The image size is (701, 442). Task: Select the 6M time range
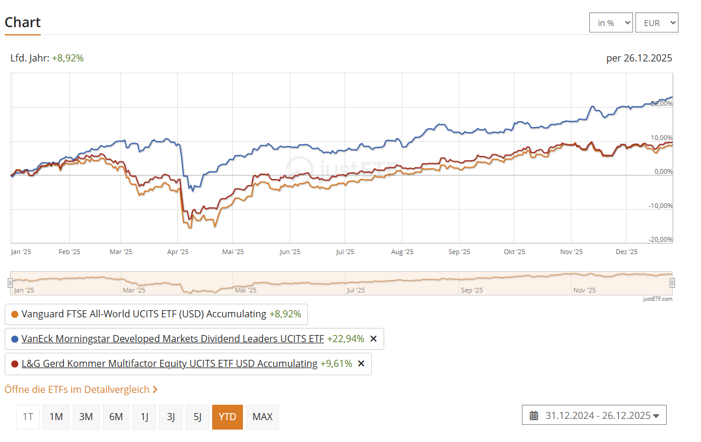tap(116, 417)
